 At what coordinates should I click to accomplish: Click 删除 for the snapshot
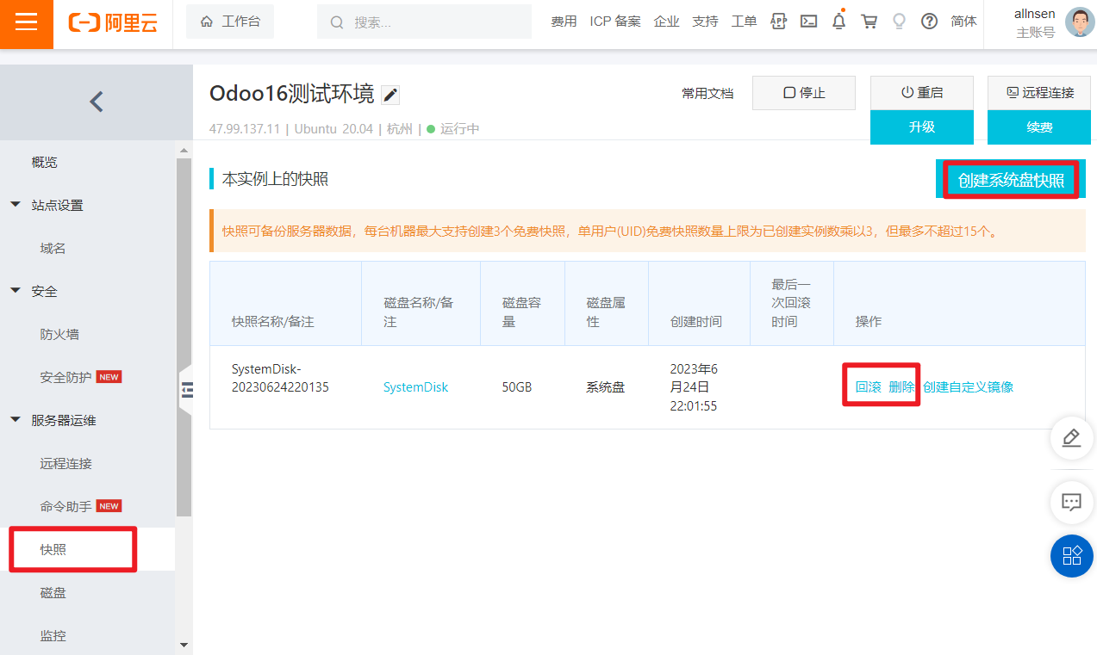tap(901, 386)
